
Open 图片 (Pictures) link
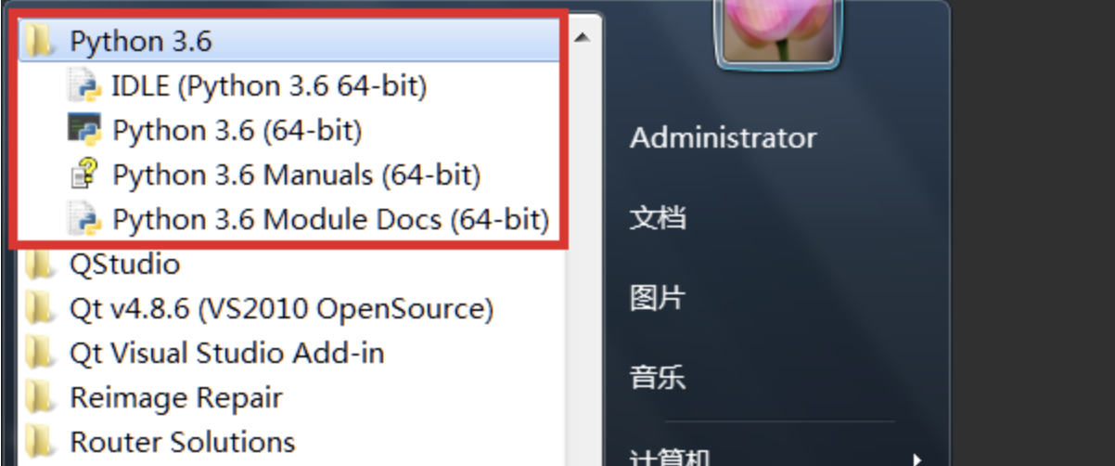click(658, 298)
